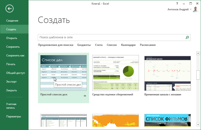This screenshot has width=201, height=130.
Task: Click Бюджеты search suggestion
Action: click(84, 45)
